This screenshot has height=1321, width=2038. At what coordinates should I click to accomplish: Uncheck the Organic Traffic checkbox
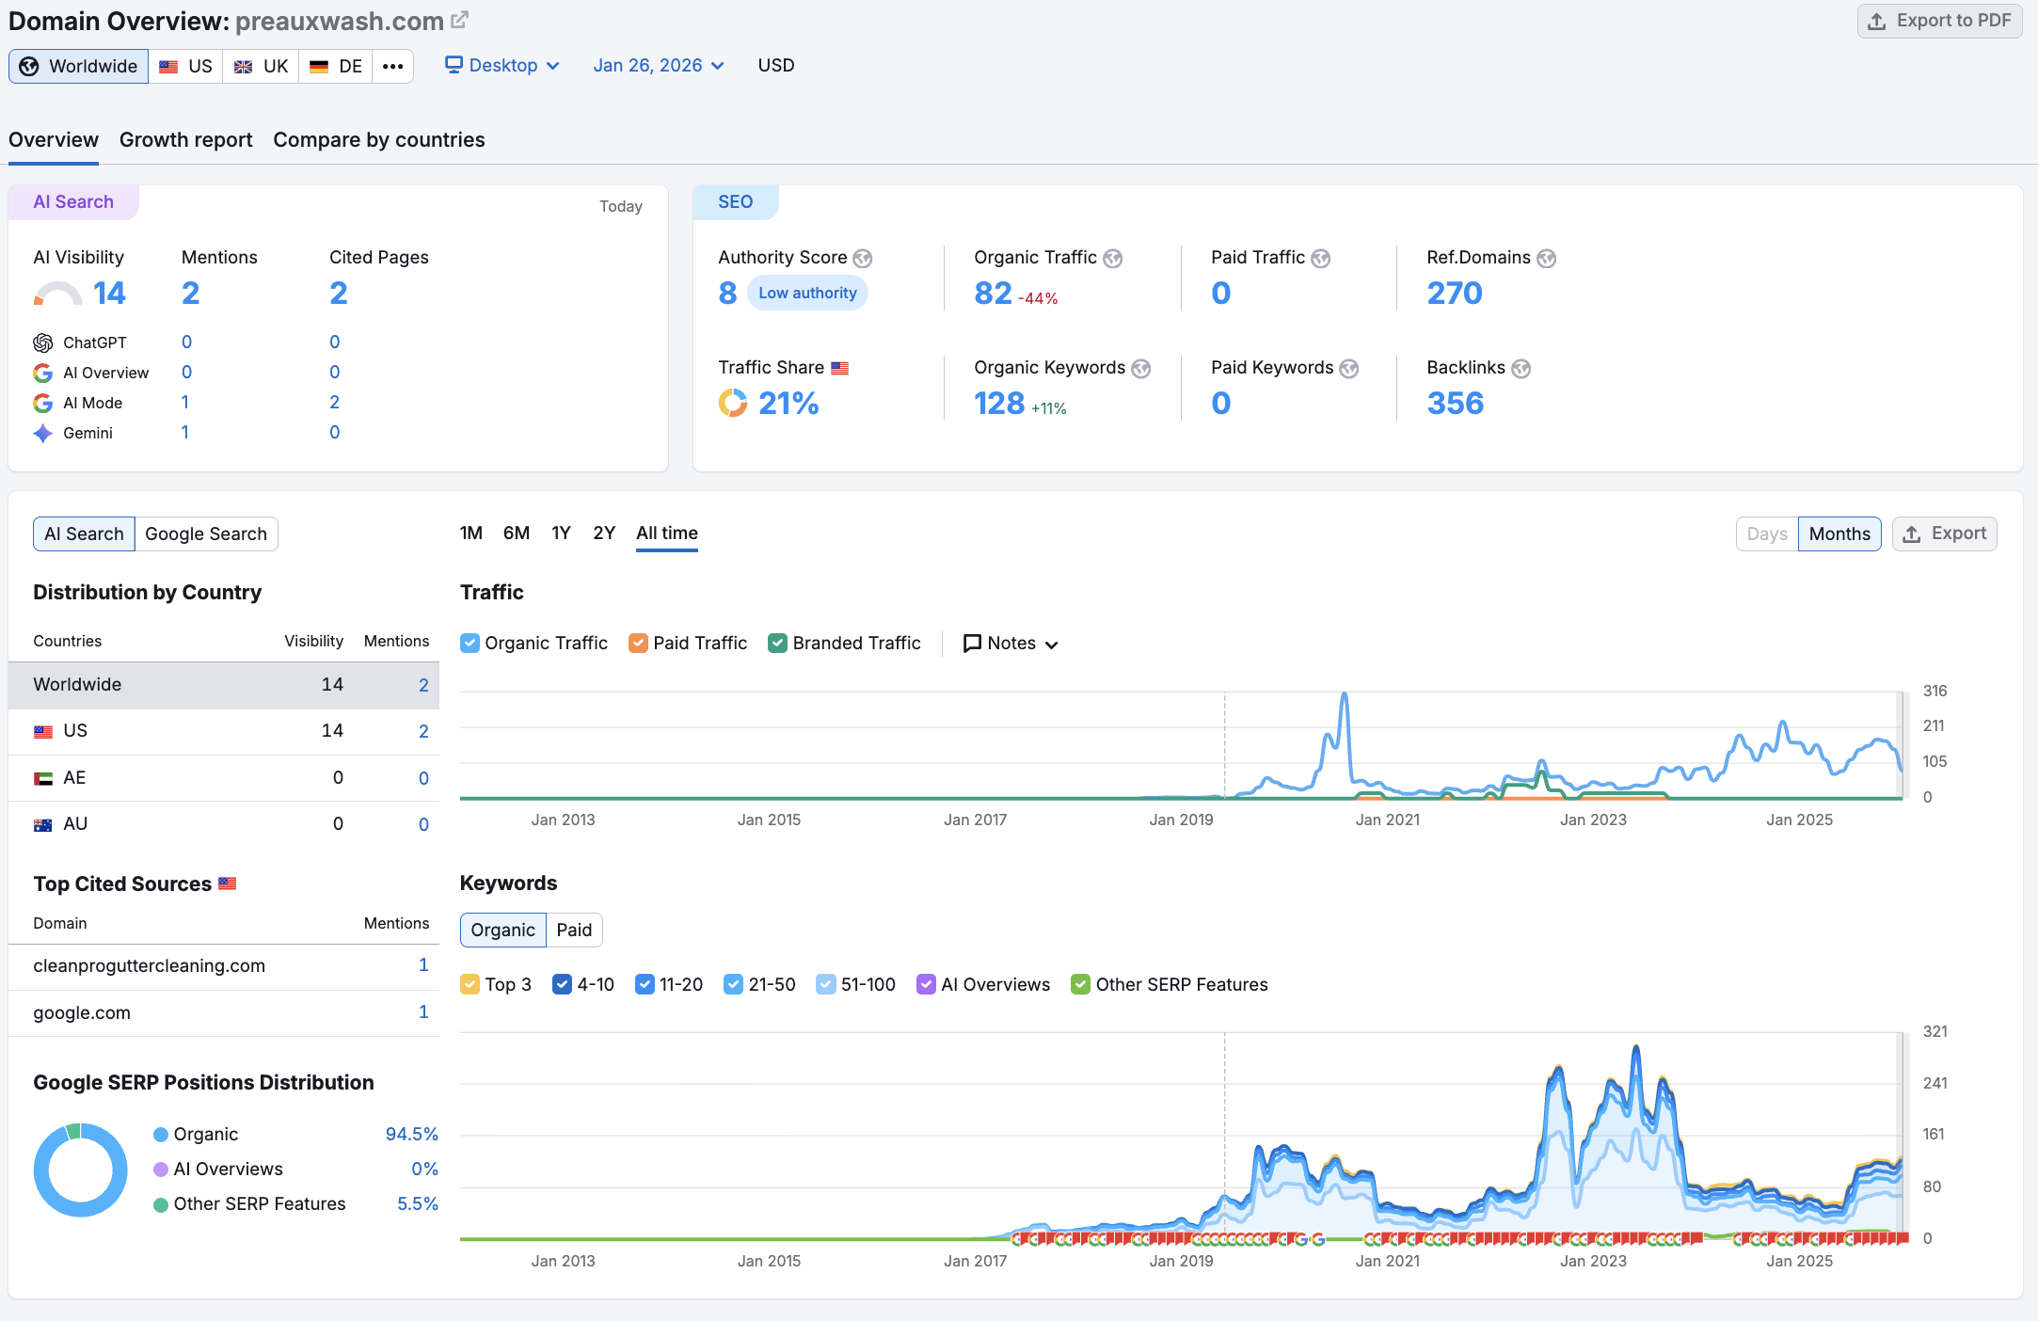470,643
